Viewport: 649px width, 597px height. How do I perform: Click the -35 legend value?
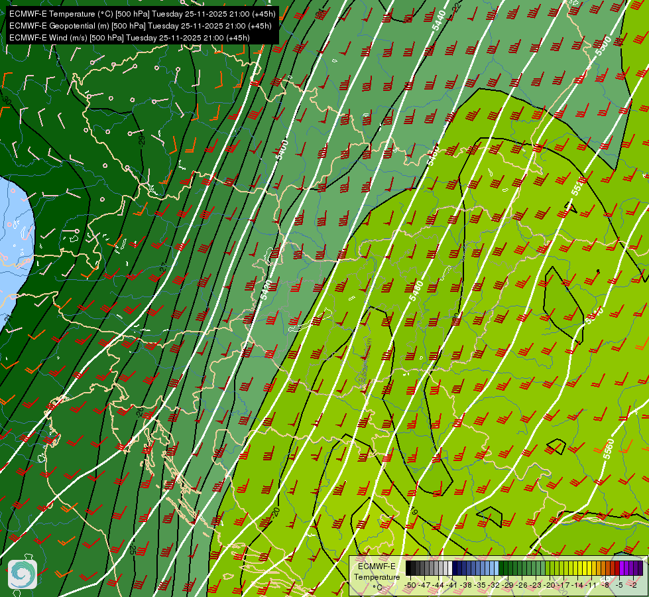click(x=481, y=585)
